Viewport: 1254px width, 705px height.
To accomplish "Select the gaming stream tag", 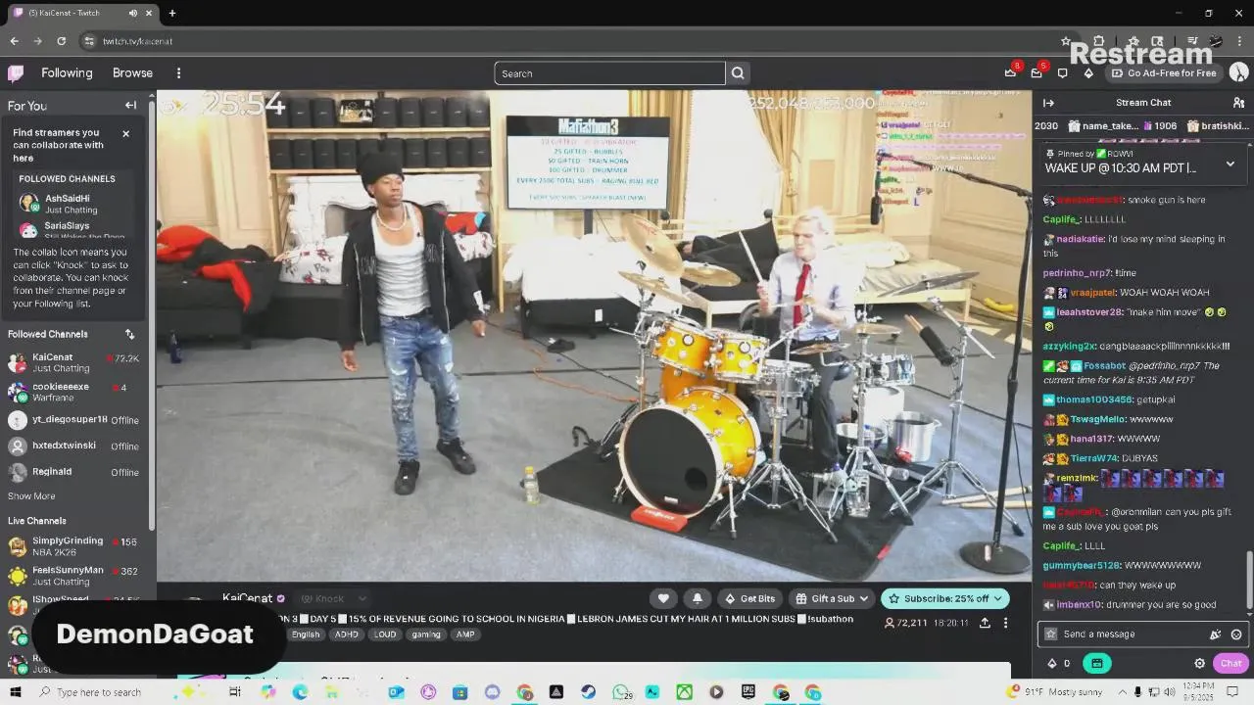I will [x=426, y=634].
